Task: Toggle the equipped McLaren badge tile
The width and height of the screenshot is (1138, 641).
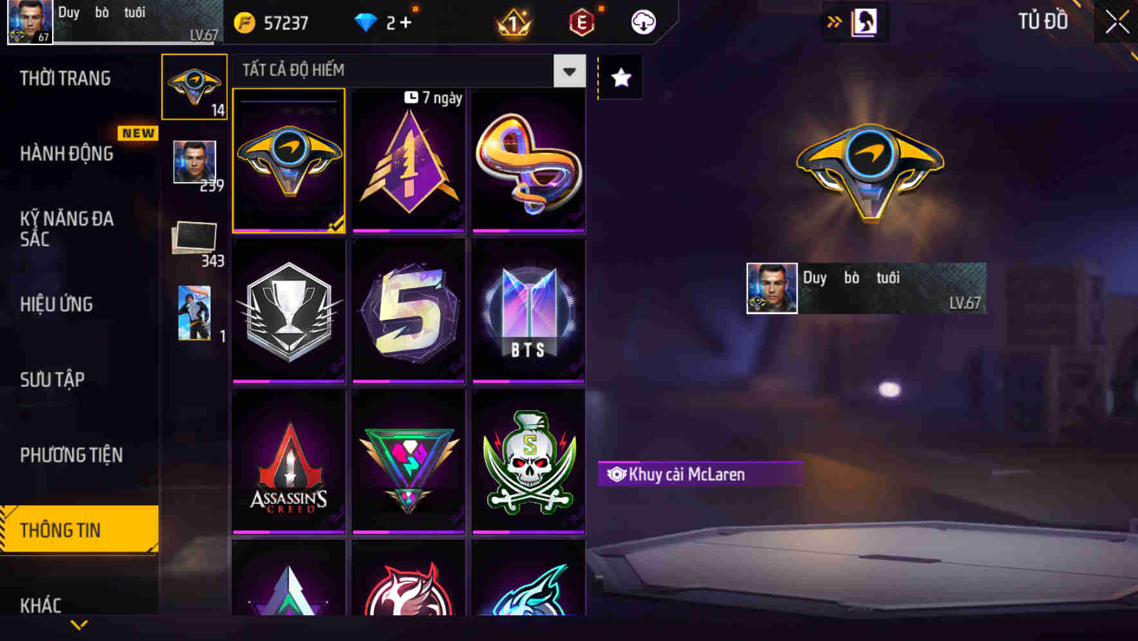Action: click(x=288, y=161)
